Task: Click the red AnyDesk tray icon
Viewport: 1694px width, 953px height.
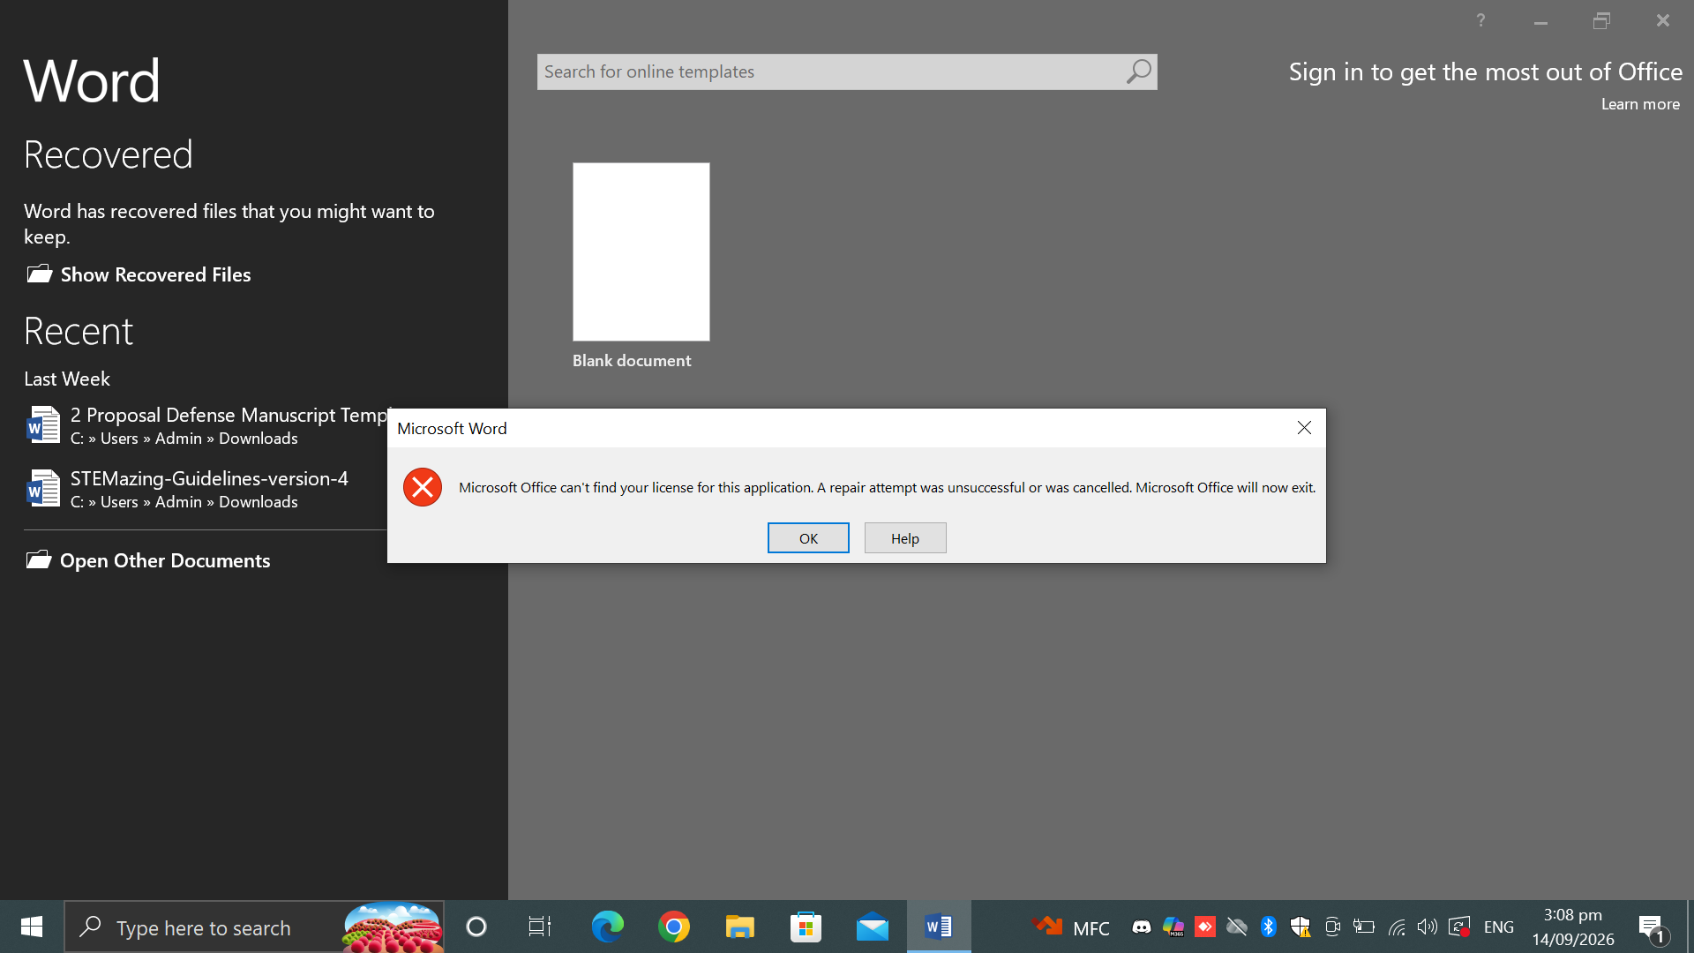Action: click(x=1204, y=927)
